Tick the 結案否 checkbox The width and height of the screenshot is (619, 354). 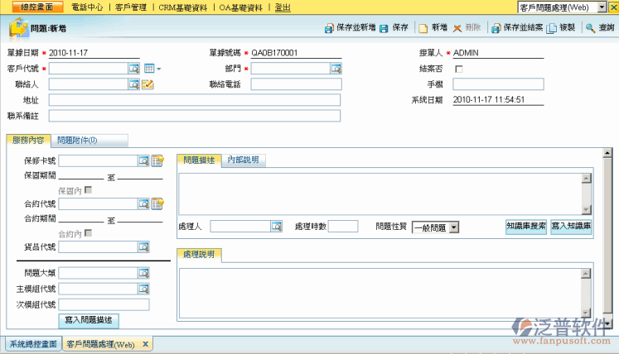click(459, 69)
